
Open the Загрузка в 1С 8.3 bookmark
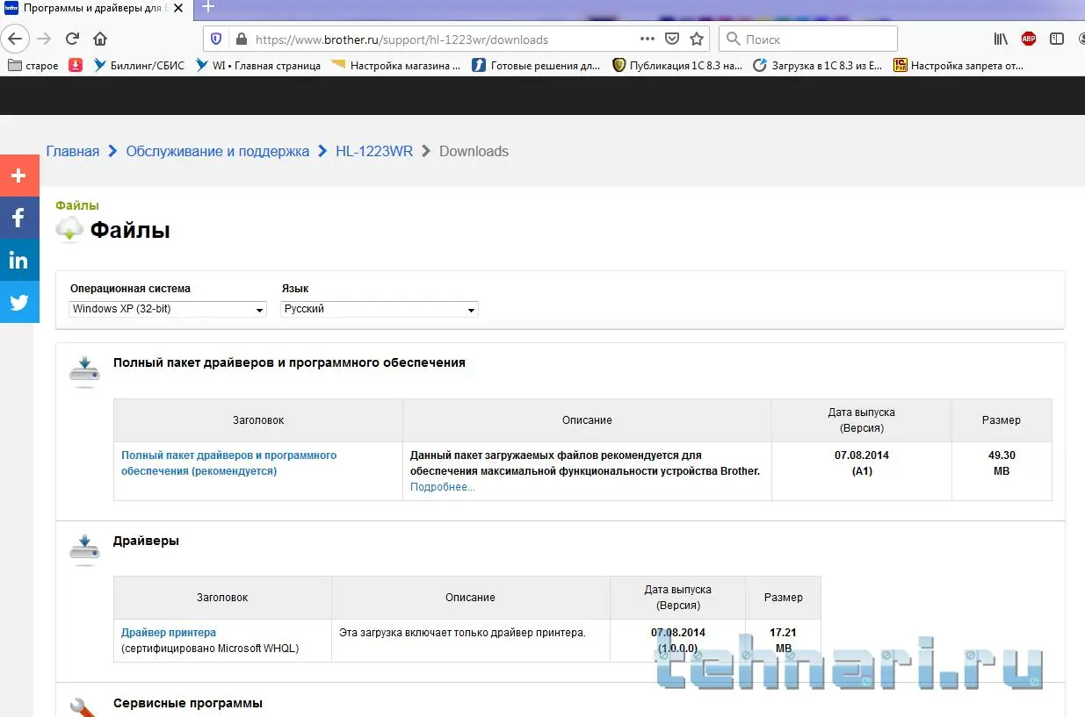click(x=818, y=65)
